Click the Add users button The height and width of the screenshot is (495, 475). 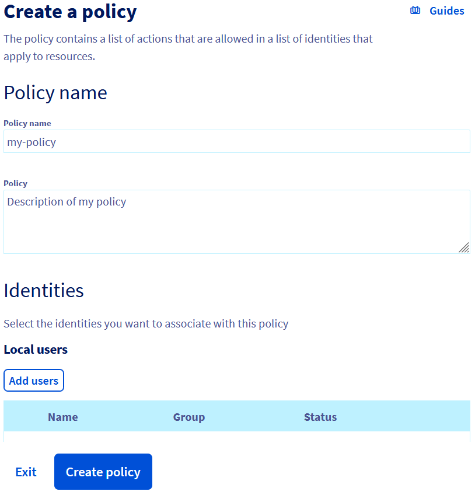coord(33,380)
